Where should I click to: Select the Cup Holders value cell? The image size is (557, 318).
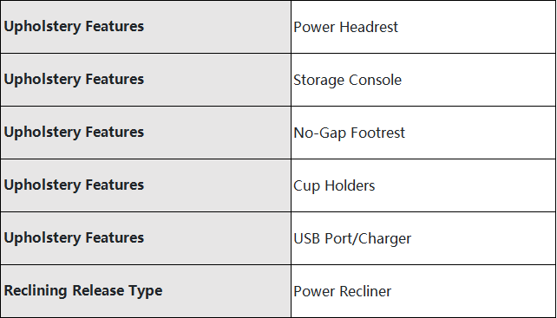coord(423,185)
